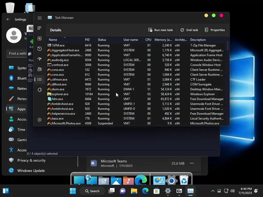Show hidden tray icons chevron
Viewport: 263px width, 197px height.
[x=213, y=191]
